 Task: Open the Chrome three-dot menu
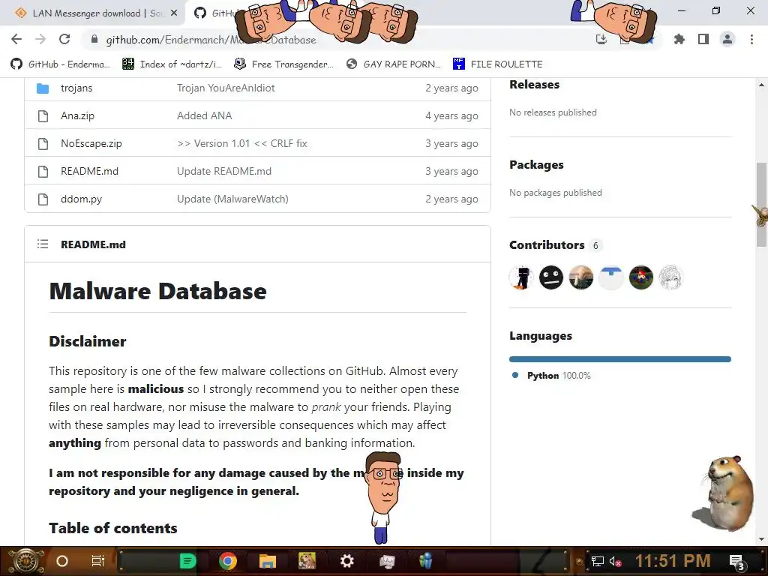(x=751, y=39)
